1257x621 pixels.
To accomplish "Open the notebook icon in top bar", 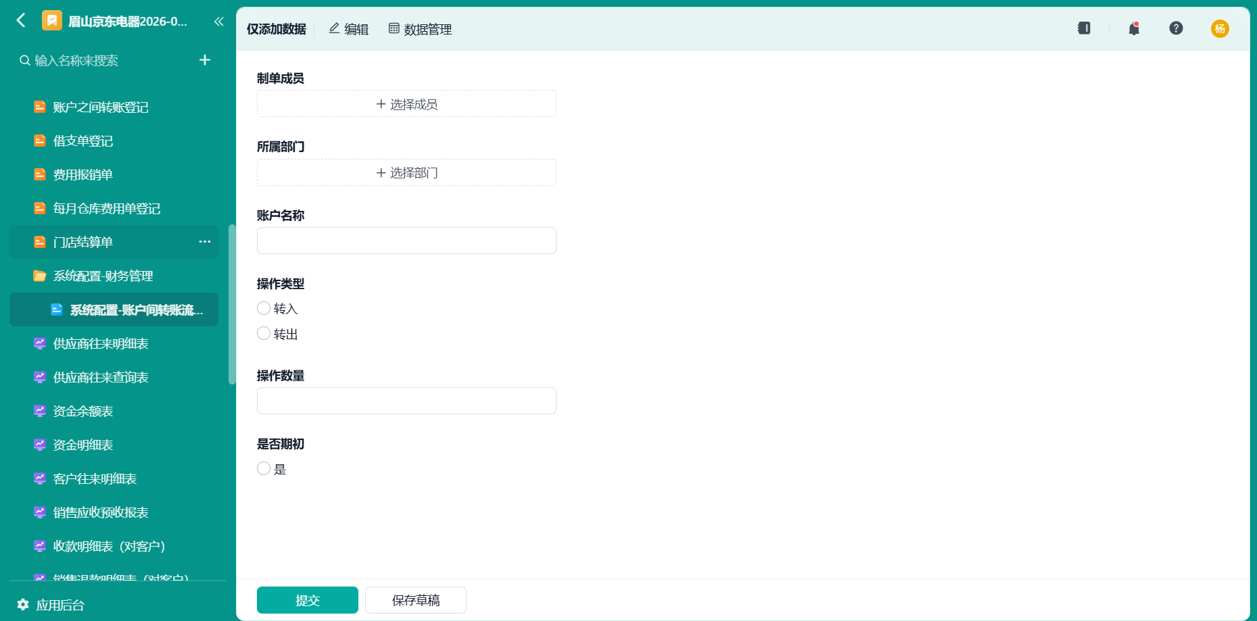I will point(1084,28).
